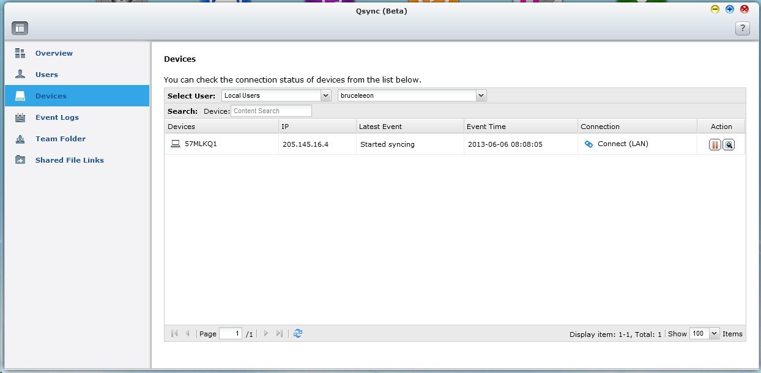Click the Shared File Links icon
761x373 pixels.
pos(20,160)
